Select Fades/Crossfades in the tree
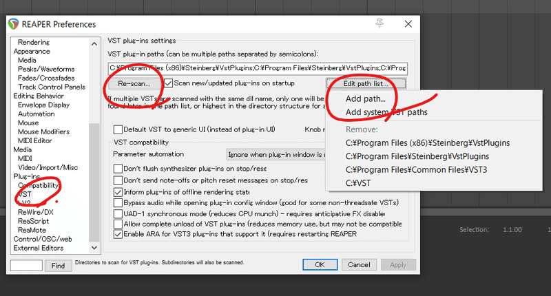This screenshot has width=551, height=296. [x=46, y=78]
